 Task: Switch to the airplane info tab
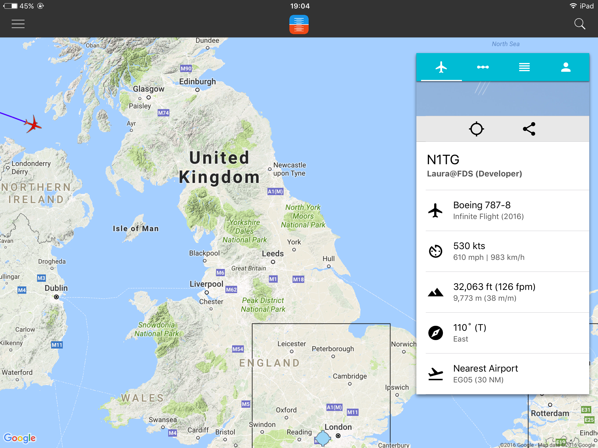[441, 67]
